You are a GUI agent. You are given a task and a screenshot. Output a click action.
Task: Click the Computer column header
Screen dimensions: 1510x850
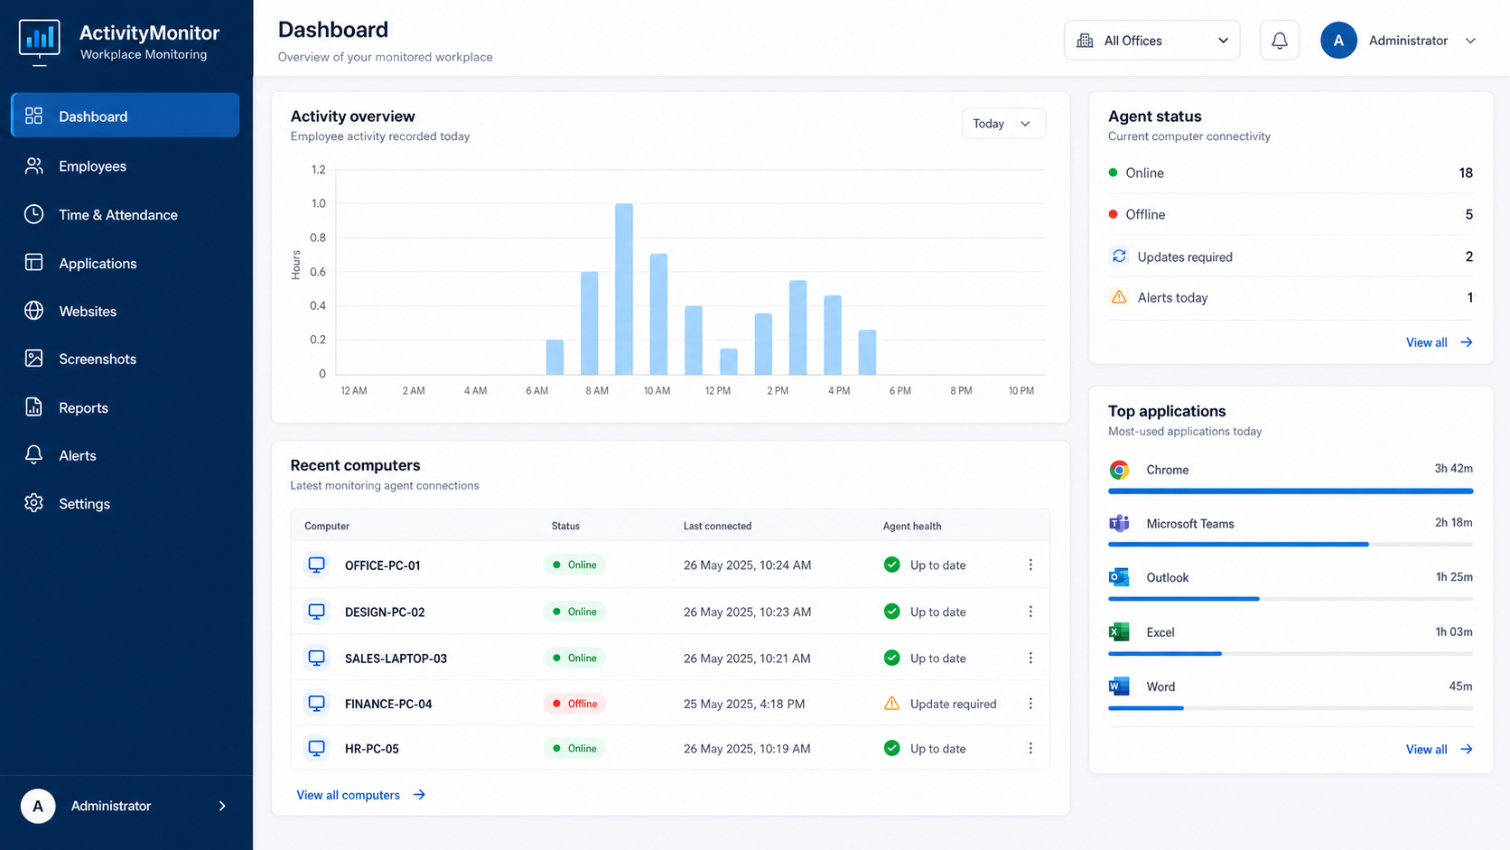(x=327, y=526)
